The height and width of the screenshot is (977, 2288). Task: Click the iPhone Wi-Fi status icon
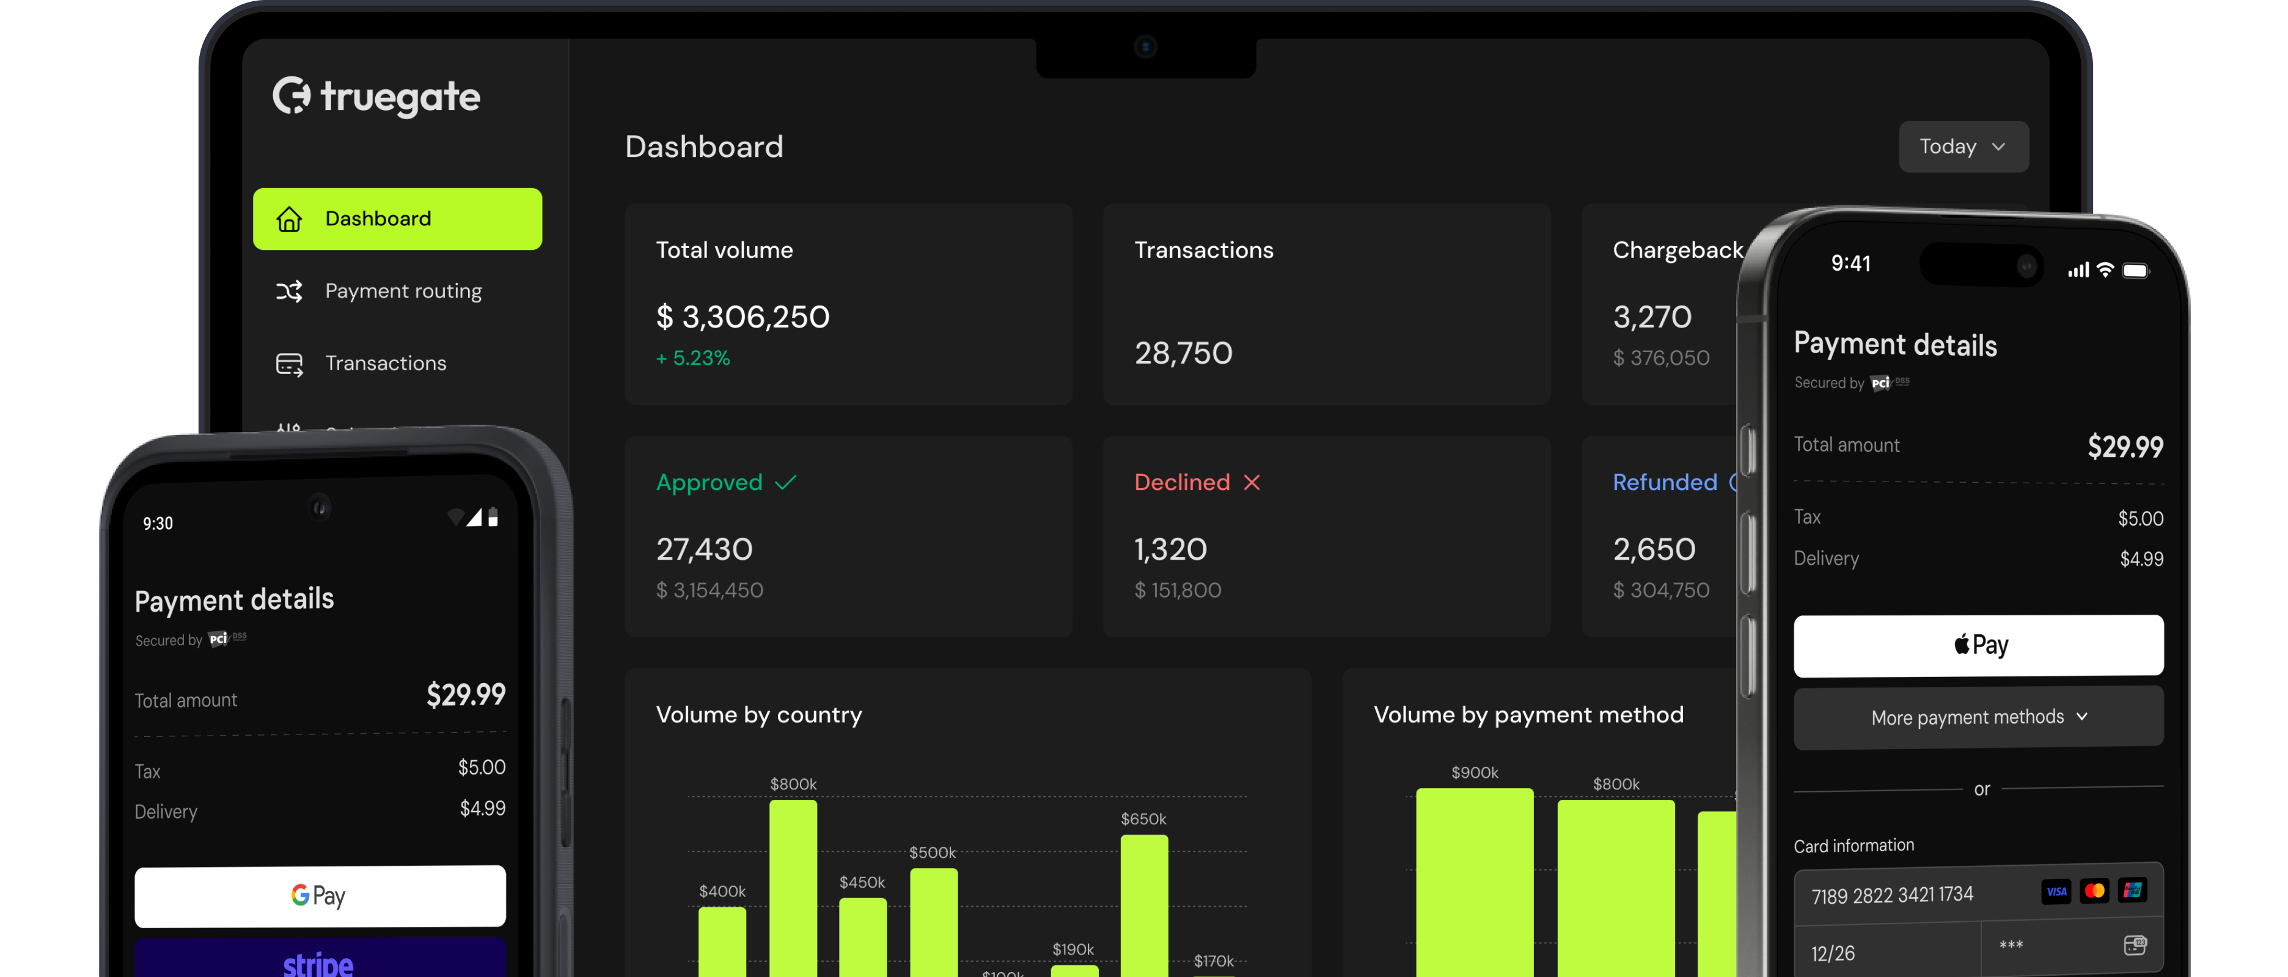[2105, 270]
